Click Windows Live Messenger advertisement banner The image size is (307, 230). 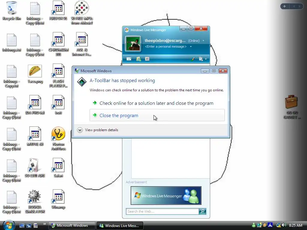(166, 195)
